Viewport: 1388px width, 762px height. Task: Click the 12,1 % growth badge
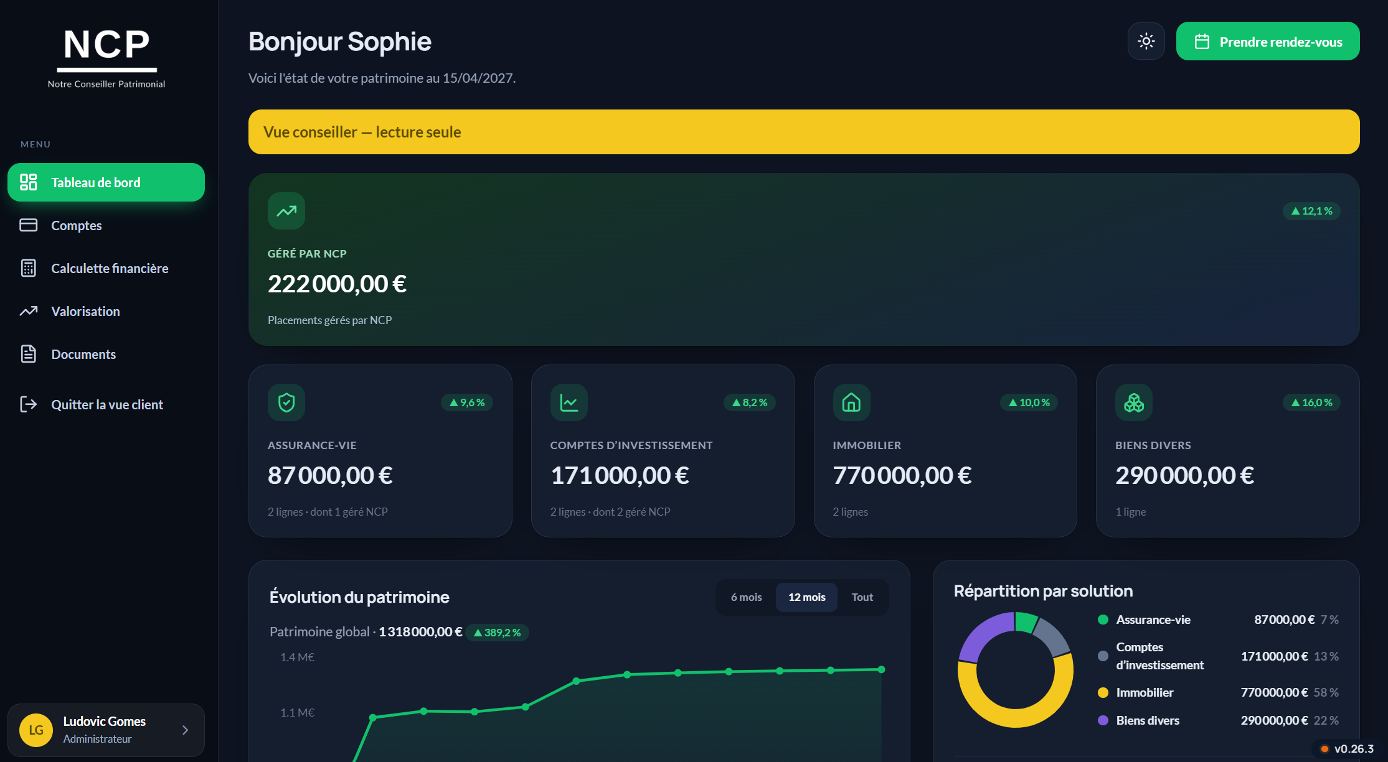coord(1311,211)
